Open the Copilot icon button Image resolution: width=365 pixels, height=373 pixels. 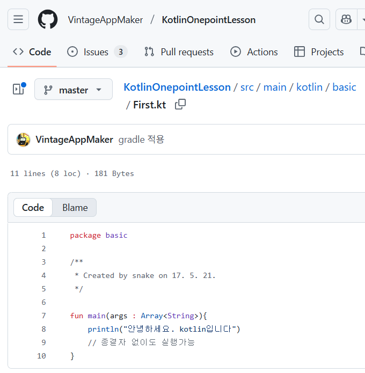346,19
